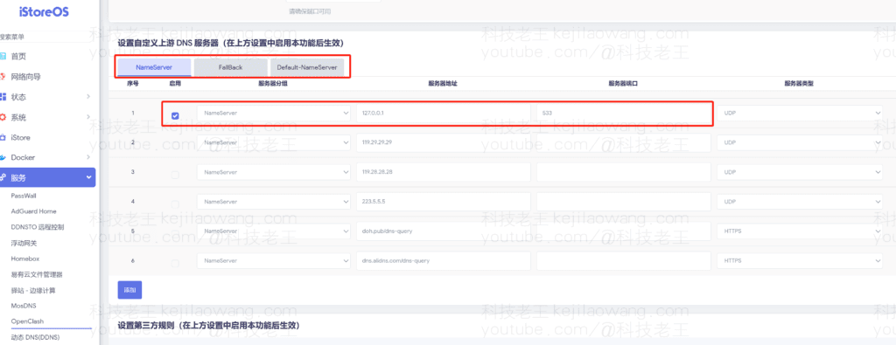This screenshot has width=896, height=345.
Task: Open row 4 UDP server type dropdown
Action: [x=800, y=201]
